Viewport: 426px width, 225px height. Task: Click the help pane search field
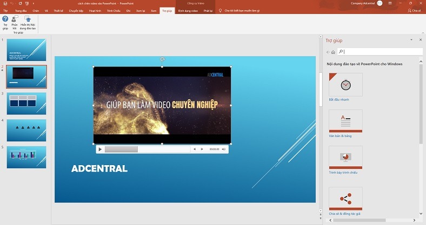(380, 52)
